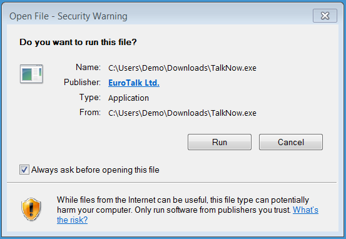Click the From file path text

[182, 113]
